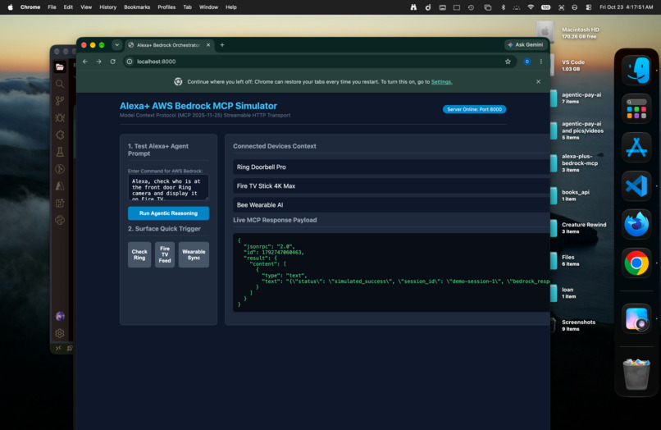Select Bee Wearable AI device
Image resolution: width=661 pixels, height=430 pixels.
(391, 205)
